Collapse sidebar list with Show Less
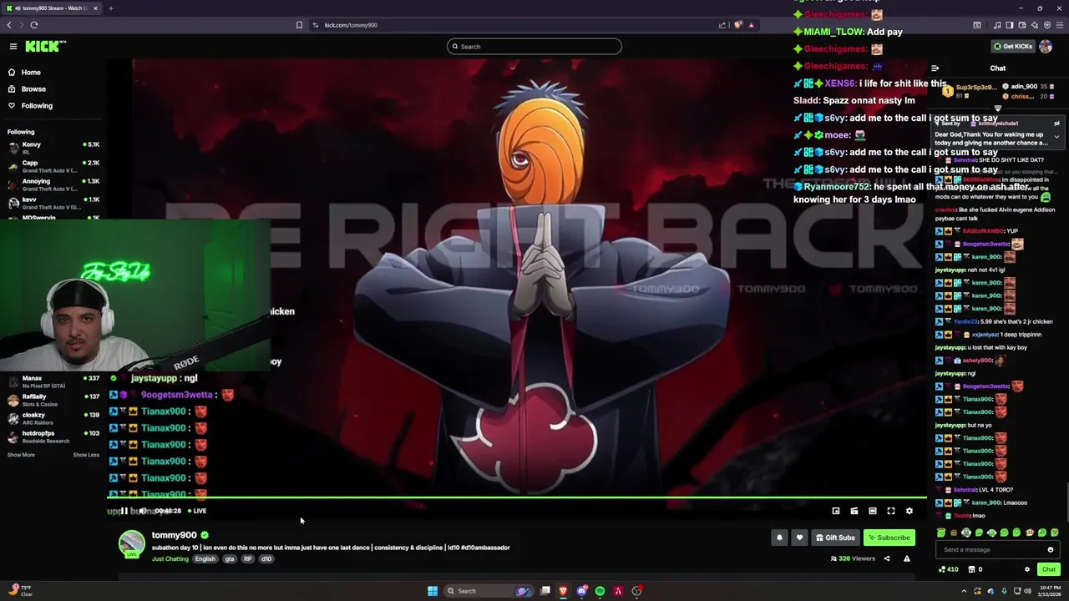Image resolution: width=1069 pixels, height=601 pixels. 86,455
